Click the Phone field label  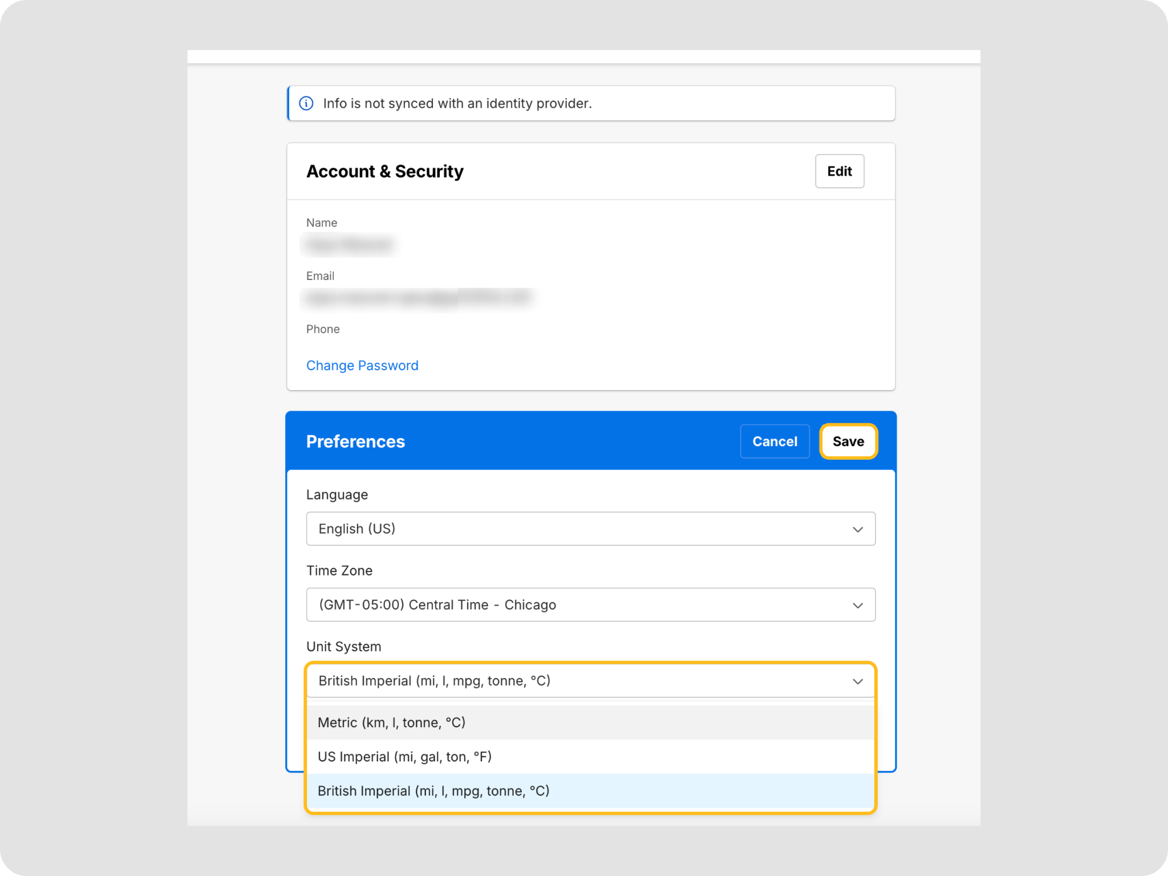(323, 329)
